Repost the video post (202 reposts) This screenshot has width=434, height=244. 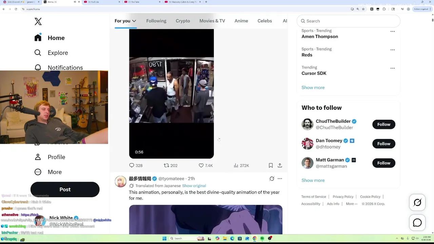click(171, 165)
